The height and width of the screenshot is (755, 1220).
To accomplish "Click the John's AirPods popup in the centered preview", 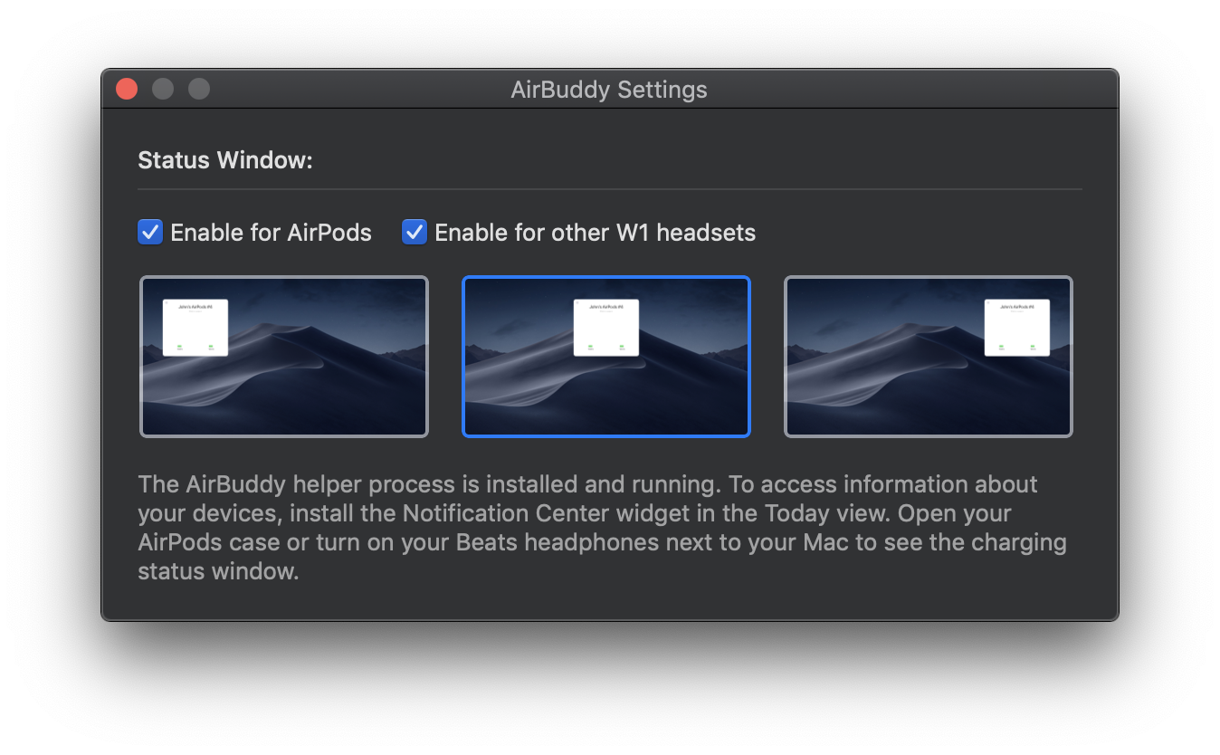I will (x=606, y=326).
